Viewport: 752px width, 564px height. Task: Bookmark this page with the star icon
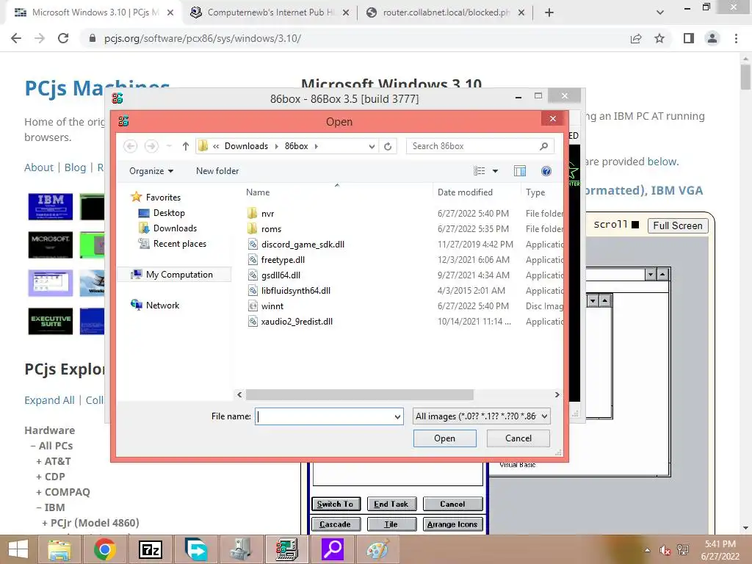[659, 38]
